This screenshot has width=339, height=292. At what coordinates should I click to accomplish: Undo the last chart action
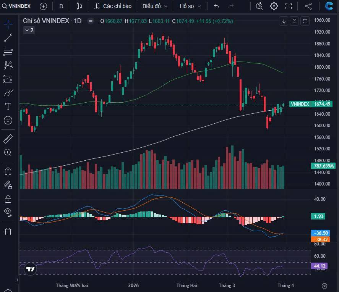[216, 6]
